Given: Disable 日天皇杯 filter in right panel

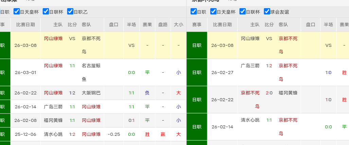Looking at the screenshot, I should point(213,12).
